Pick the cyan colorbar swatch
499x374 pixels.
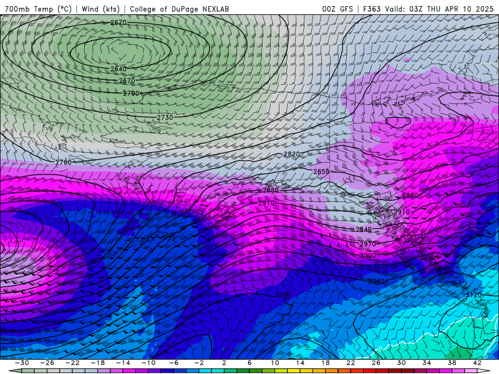(205, 371)
